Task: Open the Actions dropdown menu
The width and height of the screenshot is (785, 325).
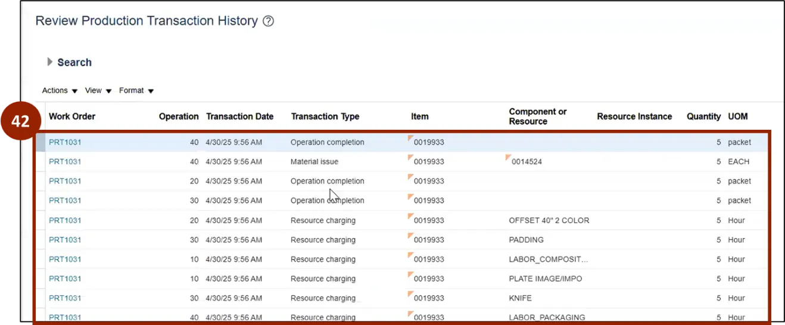Action: 60,90
